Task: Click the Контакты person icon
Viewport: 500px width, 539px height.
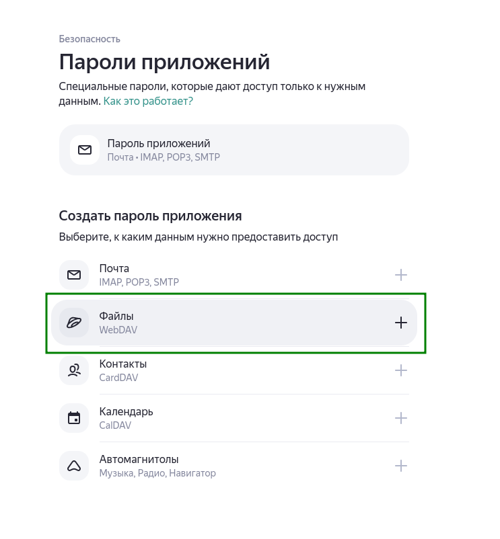Action: click(x=74, y=370)
